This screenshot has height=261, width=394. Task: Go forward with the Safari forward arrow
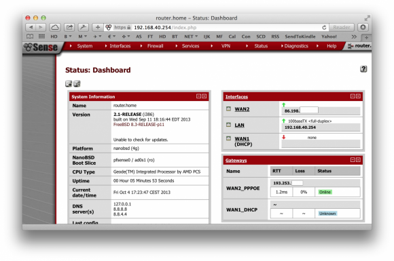point(41,27)
